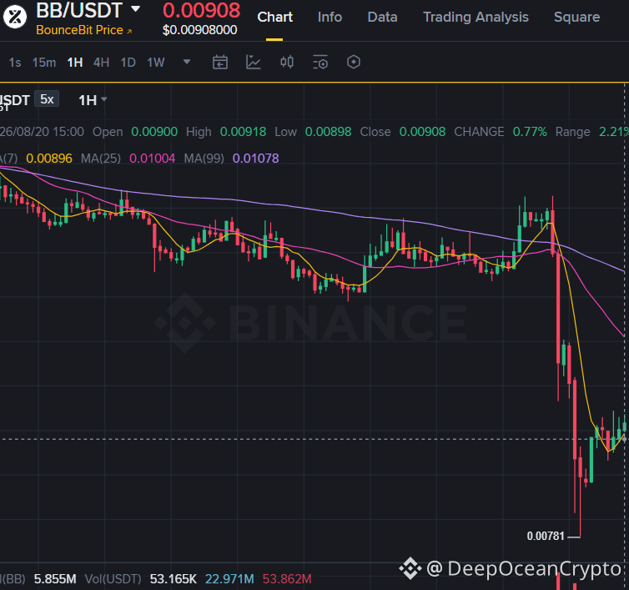Image resolution: width=629 pixels, height=590 pixels.
Task: Click the Close value 0.00908
Action: 422,132
